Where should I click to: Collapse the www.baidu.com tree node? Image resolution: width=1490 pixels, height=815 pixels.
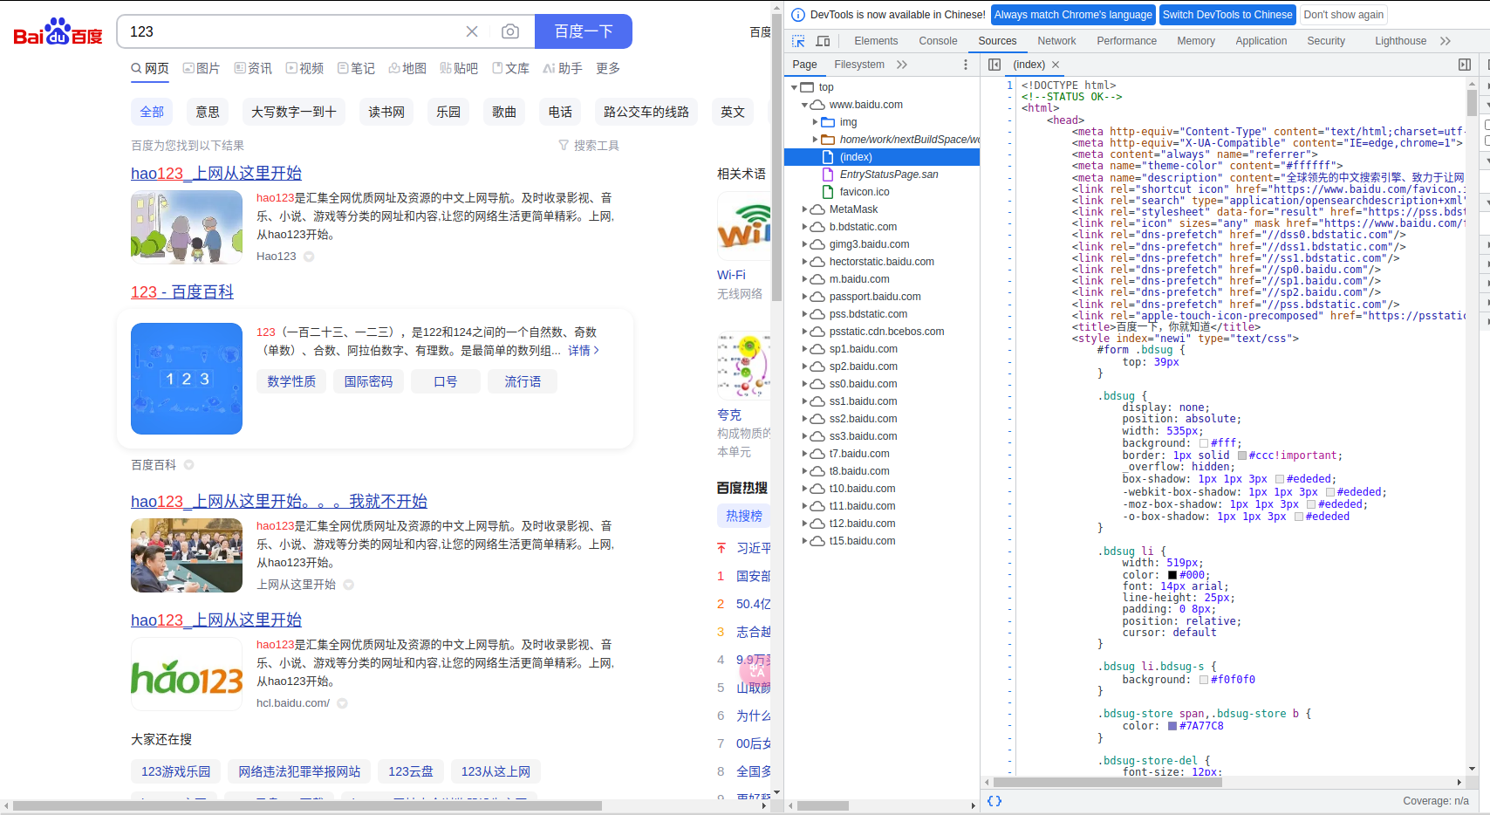click(805, 105)
